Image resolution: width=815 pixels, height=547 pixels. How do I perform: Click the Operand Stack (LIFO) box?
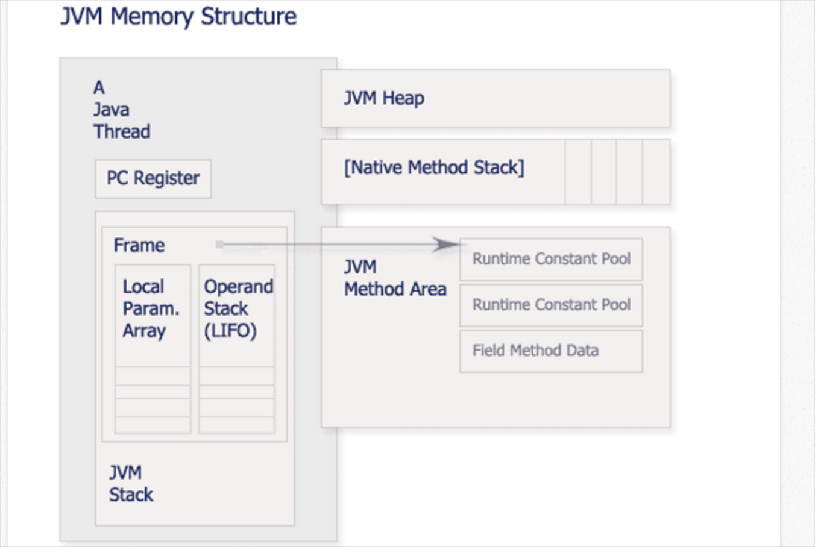tap(237, 349)
